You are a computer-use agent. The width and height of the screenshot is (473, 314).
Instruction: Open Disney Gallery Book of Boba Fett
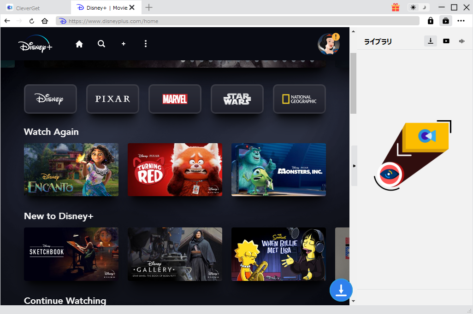click(175, 254)
